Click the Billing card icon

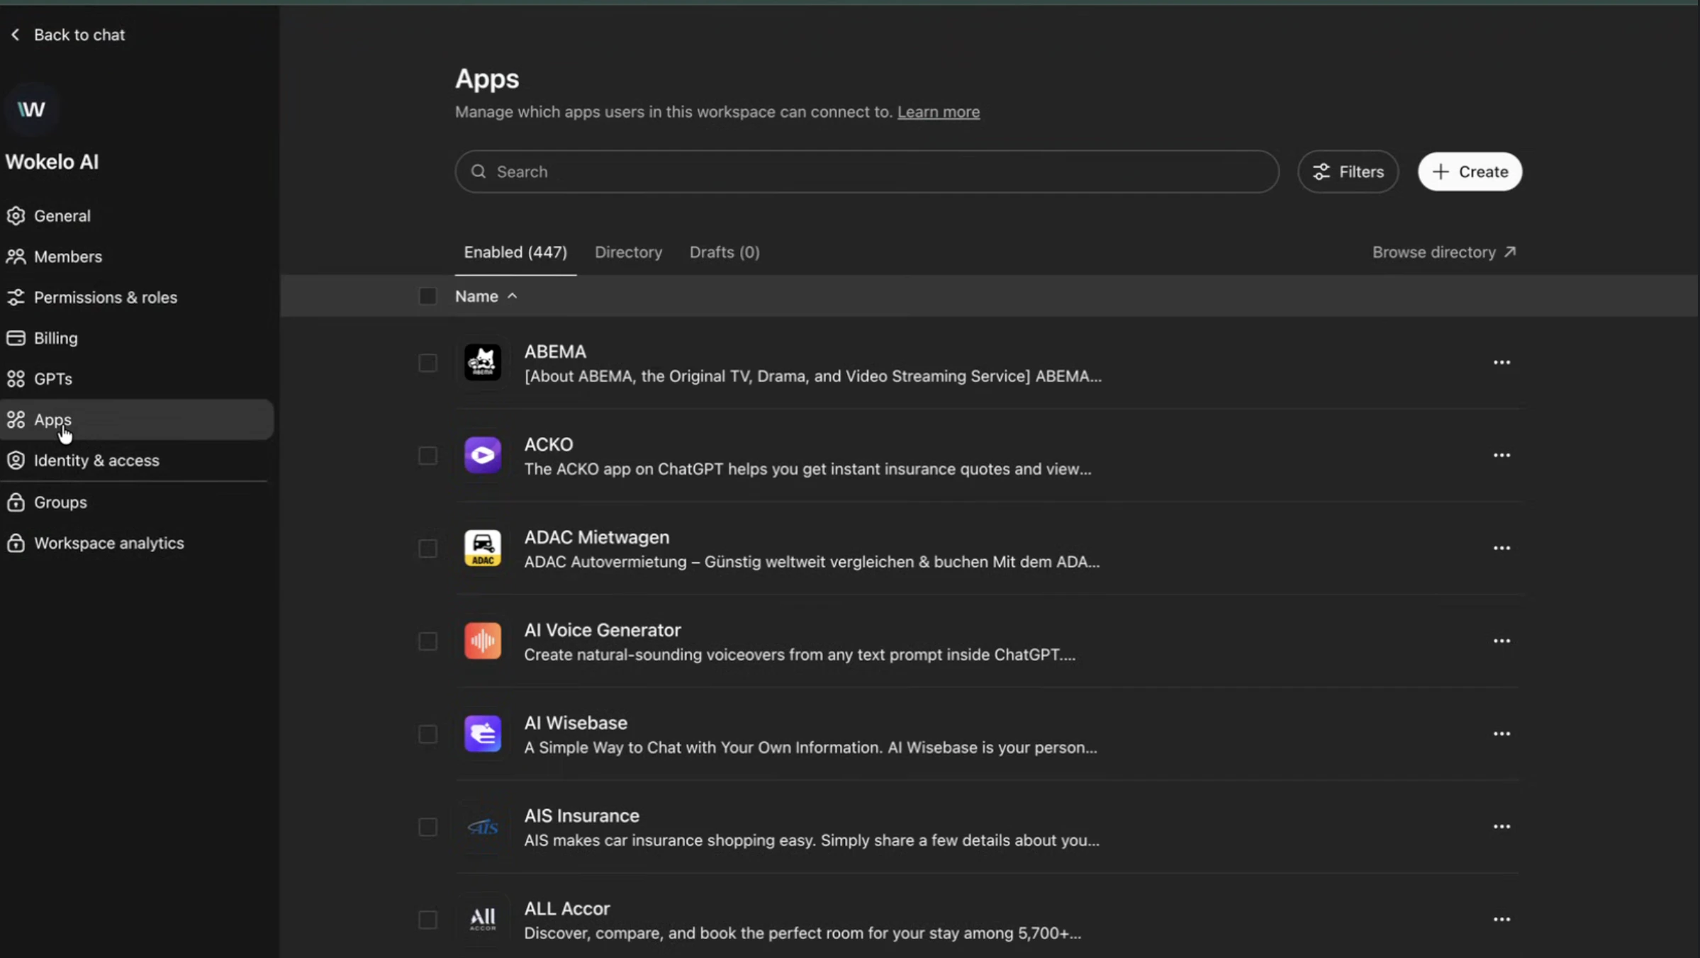pyautogui.click(x=16, y=338)
